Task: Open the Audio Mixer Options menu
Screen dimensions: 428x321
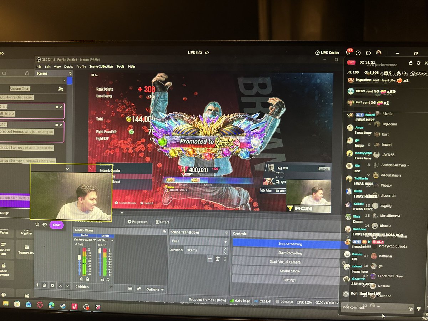Action: [x=155, y=289]
